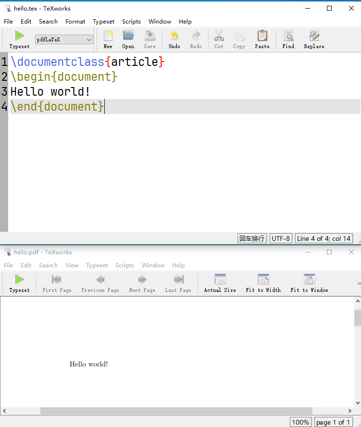The height and width of the screenshot is (427, 361).
Task: Open View menu in hello.pdf window
Action: coord(72,265)
